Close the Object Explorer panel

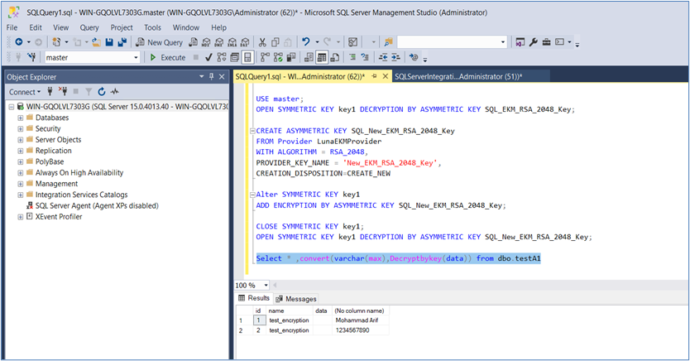point(222,77)
